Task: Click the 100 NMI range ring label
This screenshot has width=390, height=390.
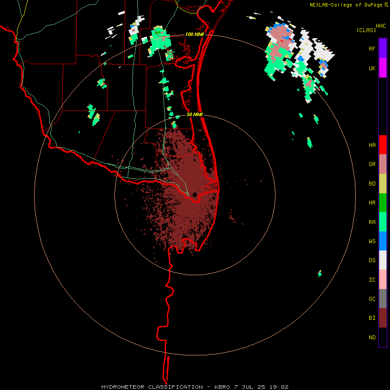Action: 194,34
